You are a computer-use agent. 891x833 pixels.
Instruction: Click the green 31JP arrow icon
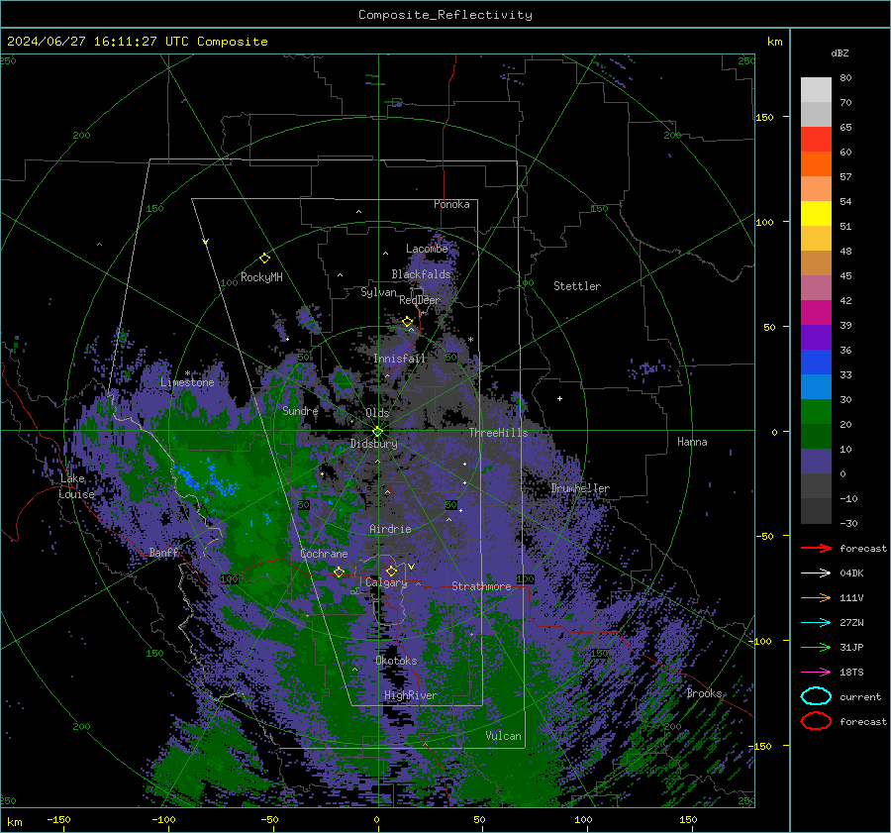816,647
